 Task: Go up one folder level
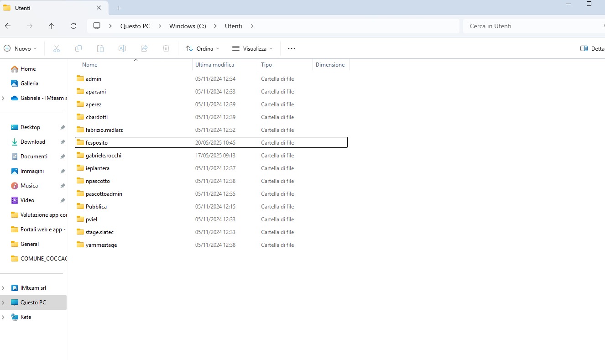(52, 26)
